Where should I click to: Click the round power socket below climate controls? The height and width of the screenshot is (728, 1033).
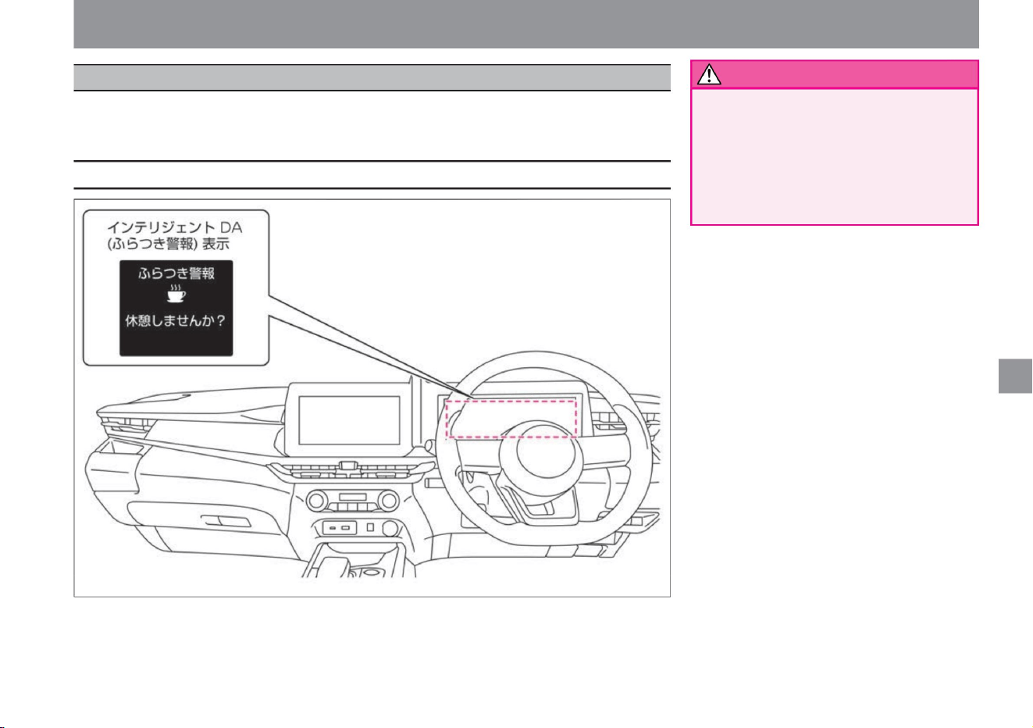point(389,528)
